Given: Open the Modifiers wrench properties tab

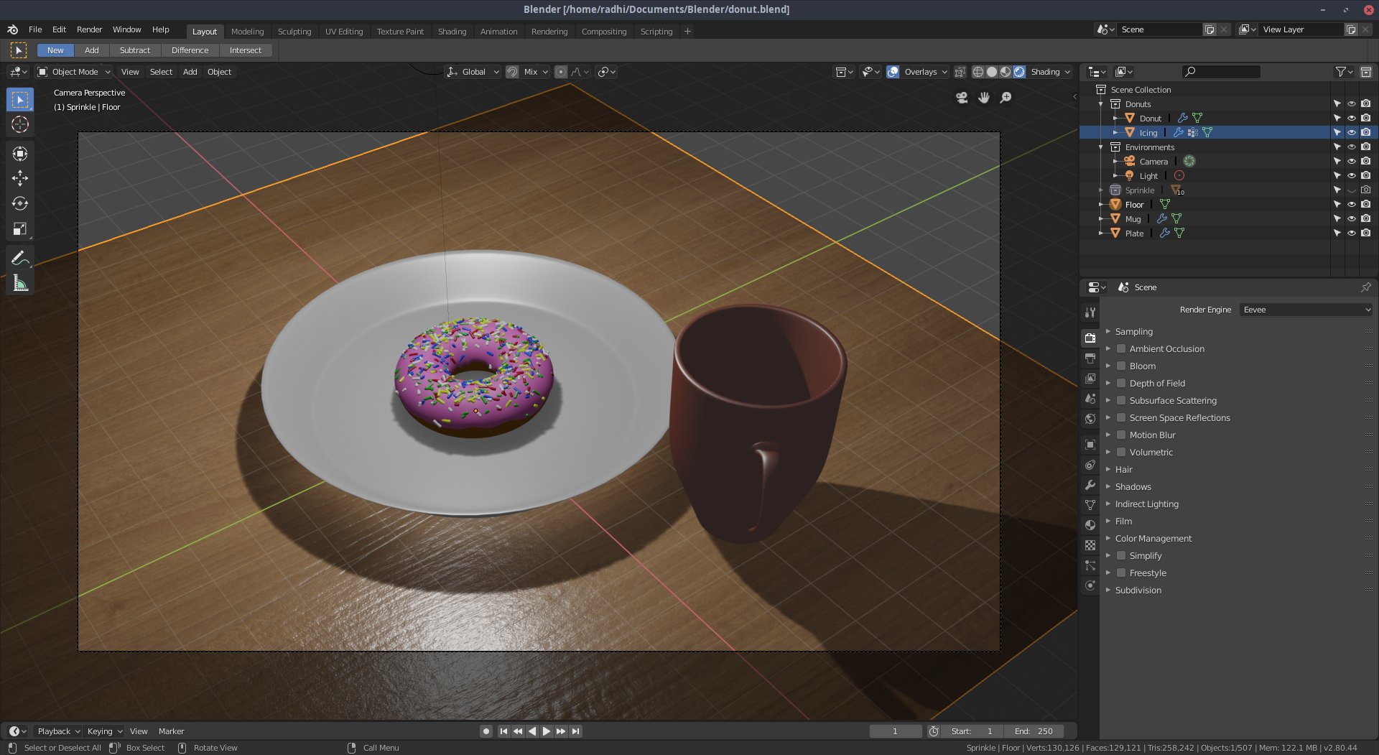Looking at the screenshot, I should pos(1090,485).
